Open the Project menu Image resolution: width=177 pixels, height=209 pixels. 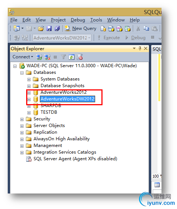[x=58, y=20]
